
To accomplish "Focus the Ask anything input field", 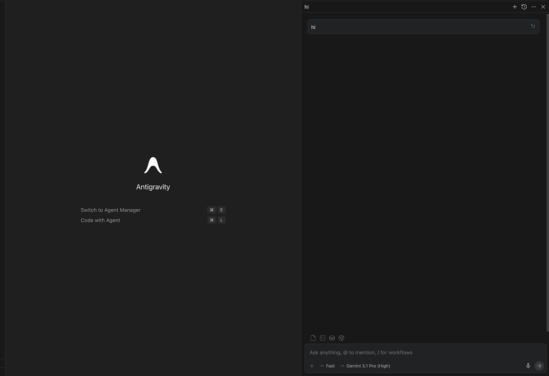I will (425, 353).
